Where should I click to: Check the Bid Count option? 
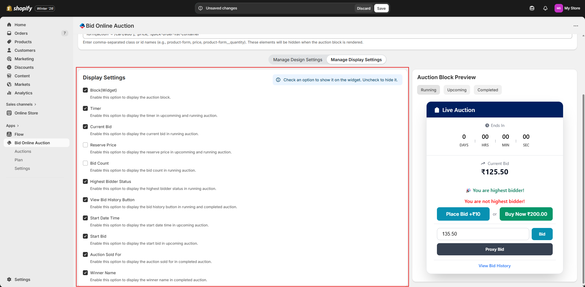point(85,163)
